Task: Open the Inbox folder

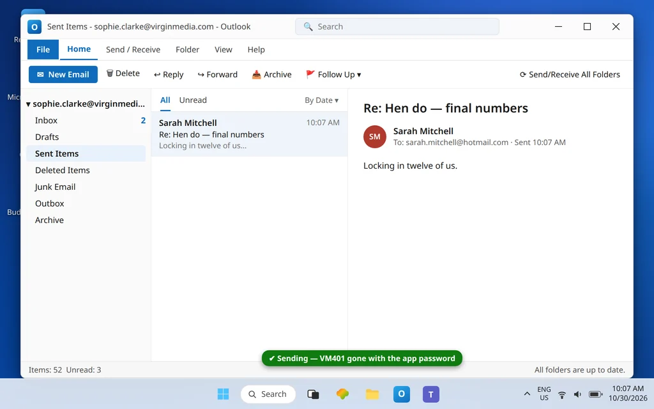Action: [x=86, y=120]
